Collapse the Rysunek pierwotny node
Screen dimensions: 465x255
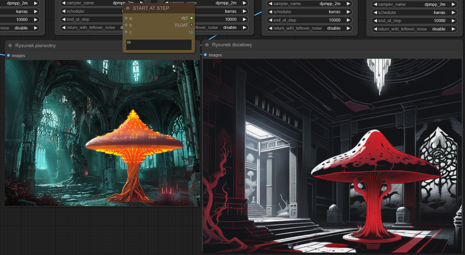point(10,46)
